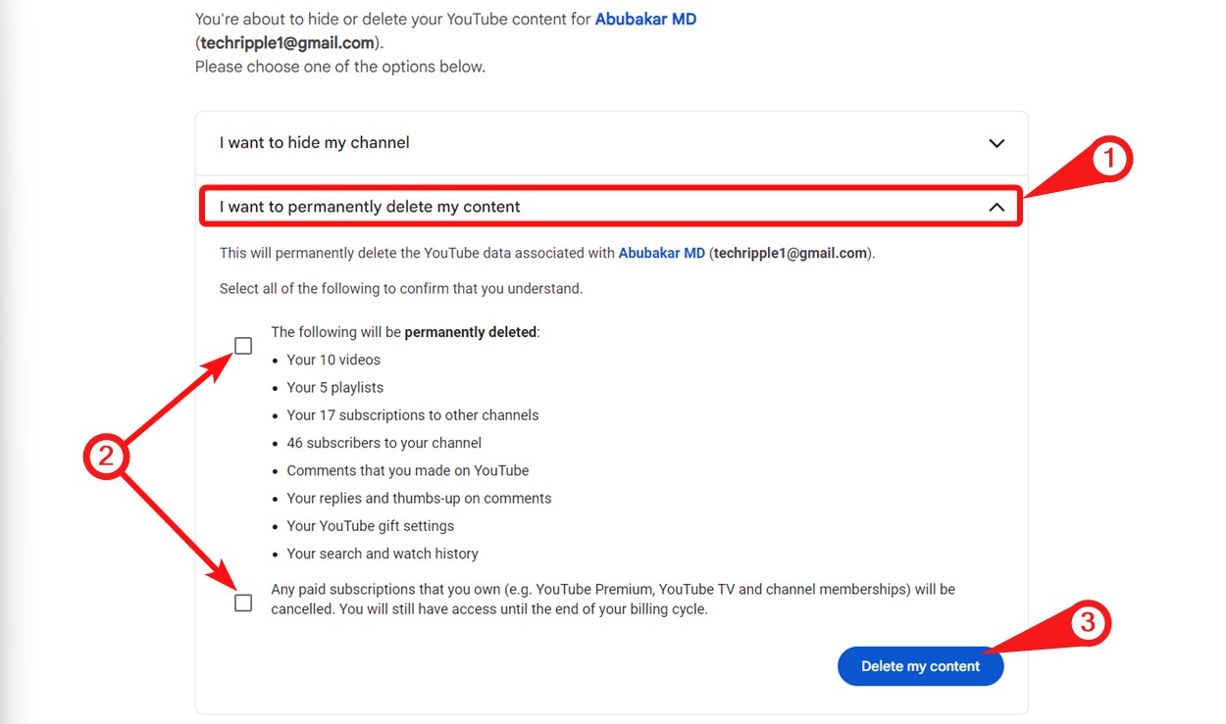Image resolution: width=1226 pixels, height=724 pixels.
Task: Enable the paid subscriptions cancellation checkbox
Action: [242, 603]
